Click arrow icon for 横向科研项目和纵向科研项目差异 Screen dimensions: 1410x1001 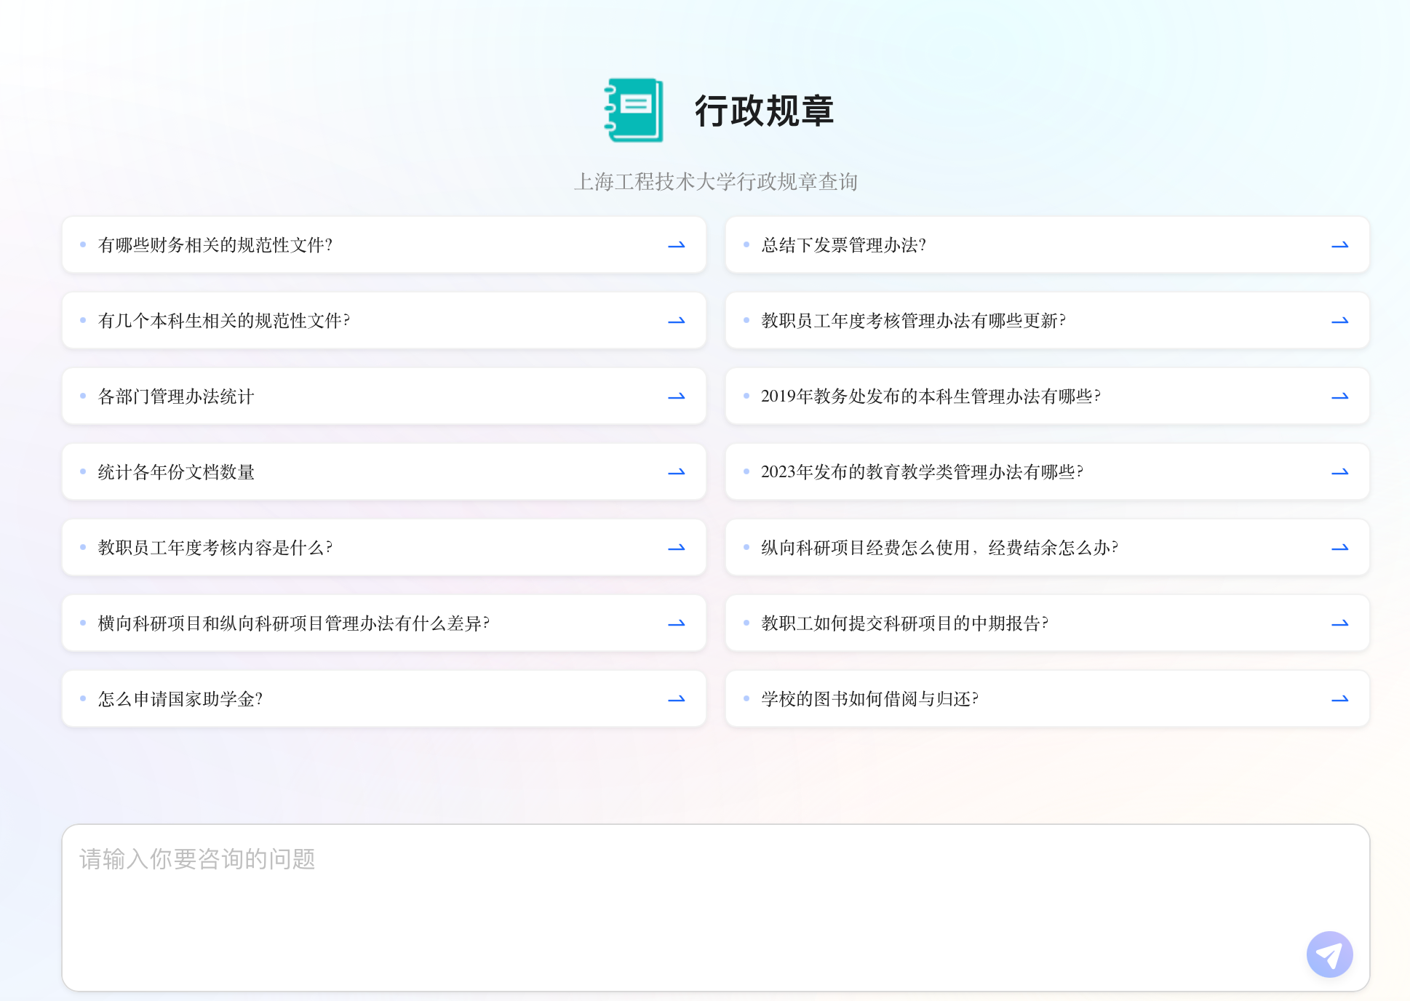click(677, 623)
